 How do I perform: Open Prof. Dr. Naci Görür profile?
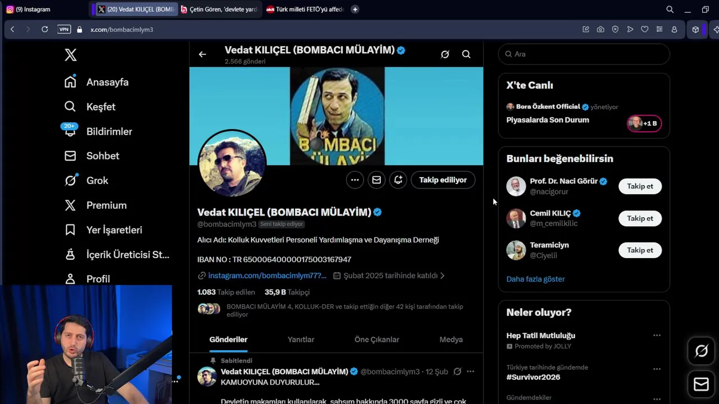pos(564,181)
